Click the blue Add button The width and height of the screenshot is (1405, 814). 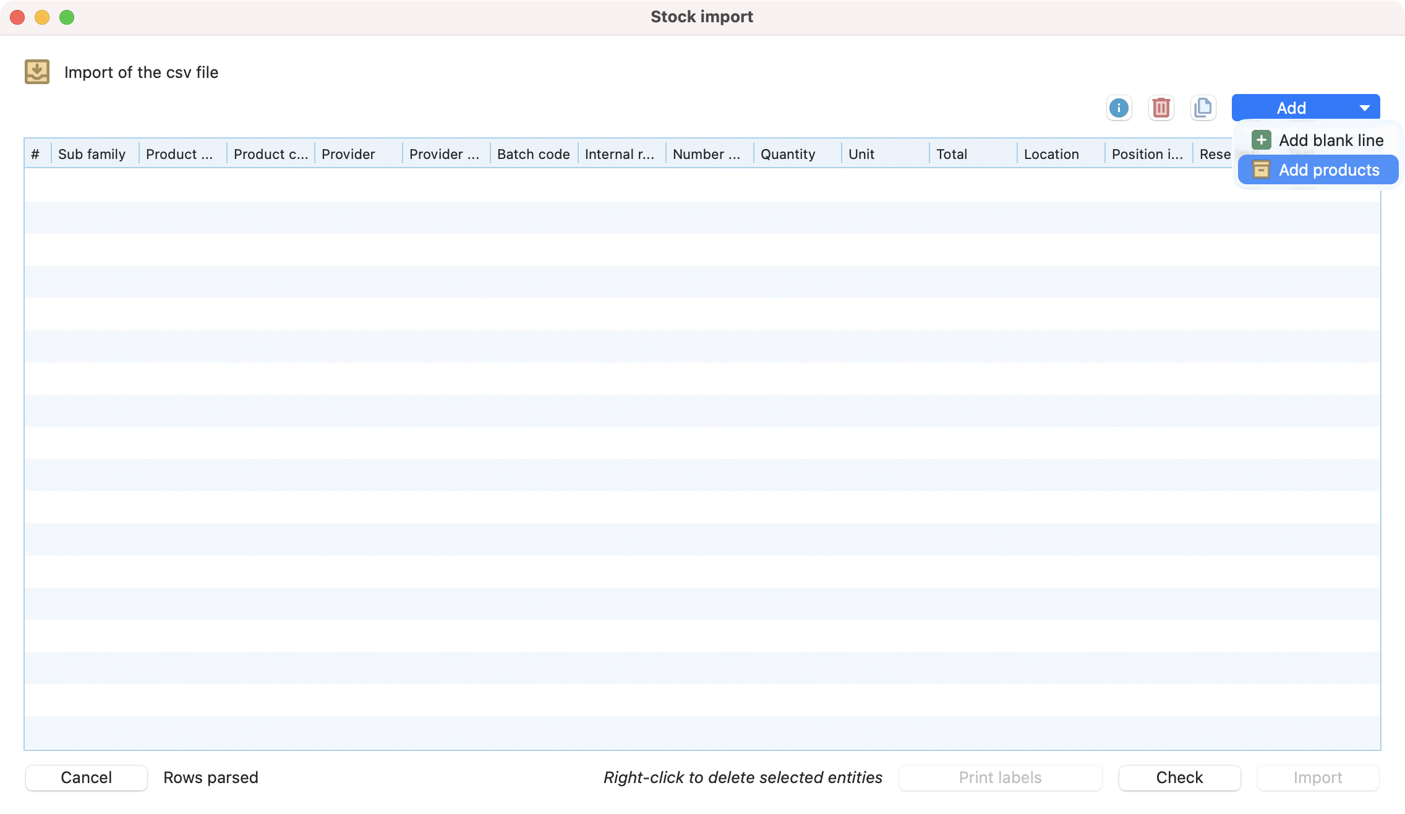click(x=1291, y=108)
